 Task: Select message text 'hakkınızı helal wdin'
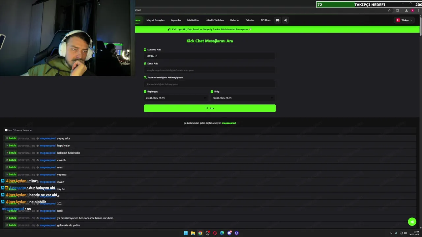click(69, 153)
